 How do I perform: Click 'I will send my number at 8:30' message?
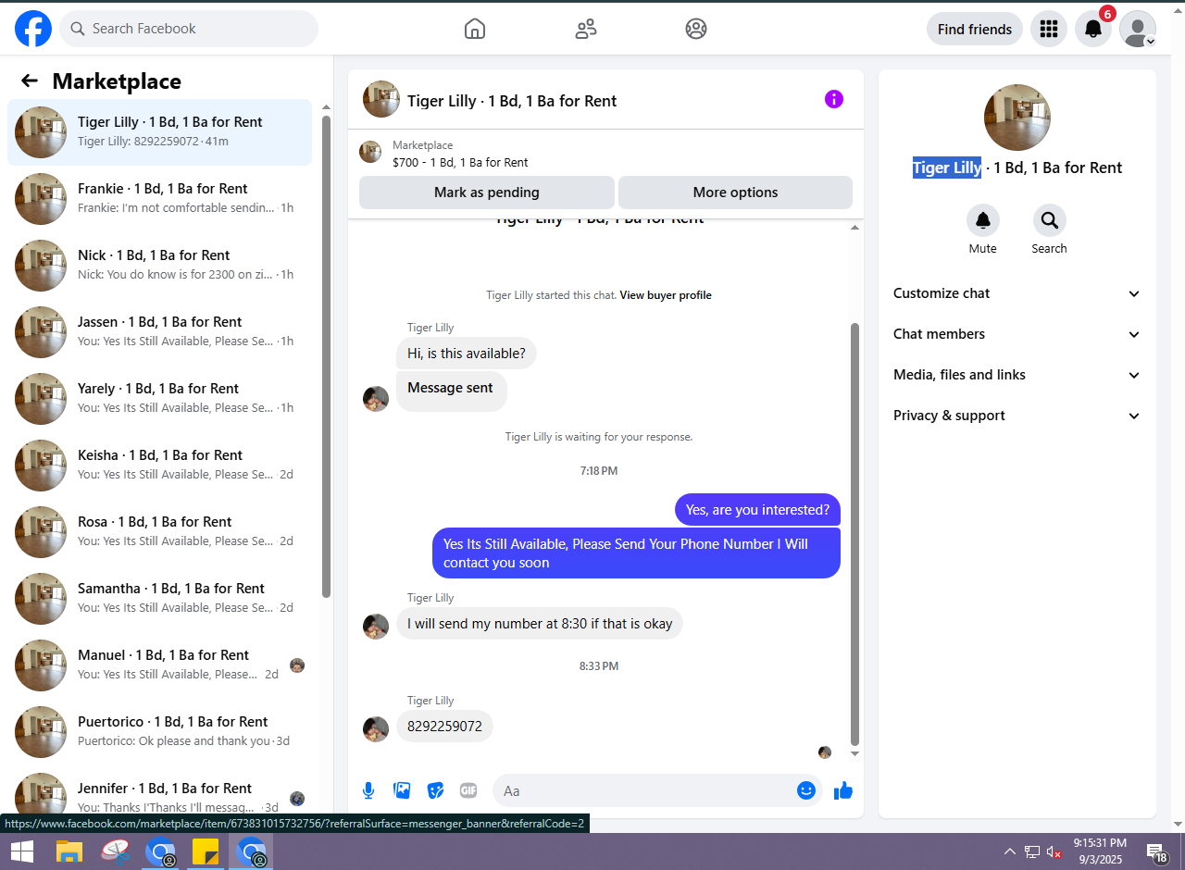coord(540,624)
